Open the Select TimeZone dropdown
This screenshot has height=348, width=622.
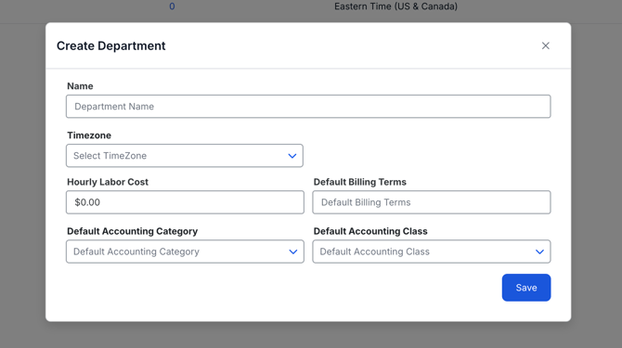185,155
